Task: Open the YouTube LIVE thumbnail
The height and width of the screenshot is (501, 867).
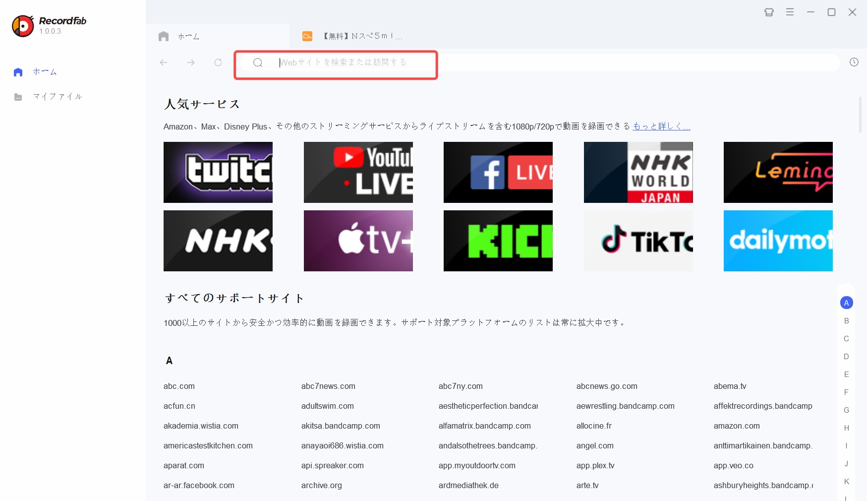Action: [x=358, y=172]
